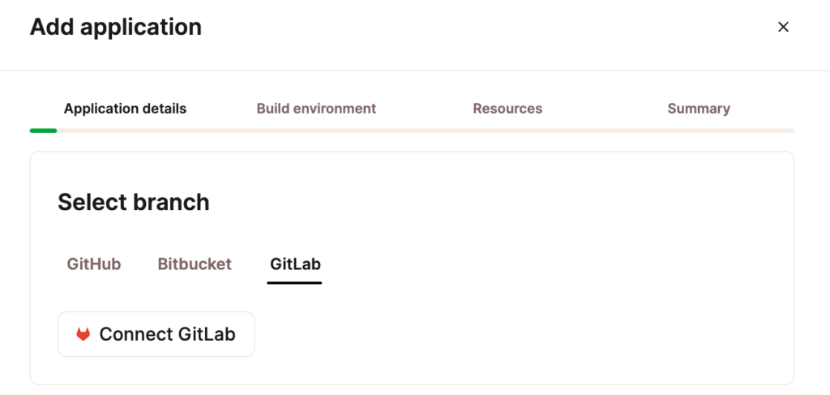Click the green filled progress bar segment

pyautogui.click(x=43, y=130)
